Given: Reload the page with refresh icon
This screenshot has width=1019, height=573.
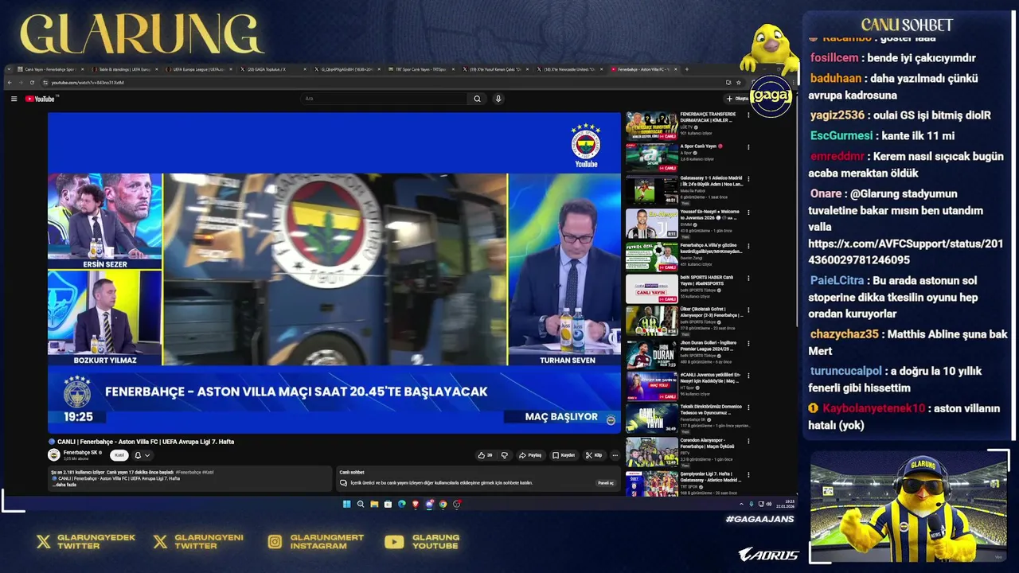Looking at the screenshot, I should tap(32, 82).
